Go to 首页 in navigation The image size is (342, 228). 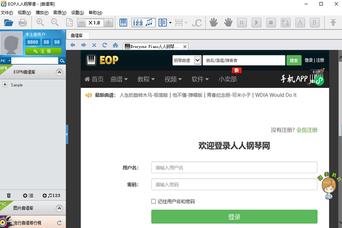click(x=94, y=79)
